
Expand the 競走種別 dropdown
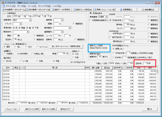pos(70,28)
